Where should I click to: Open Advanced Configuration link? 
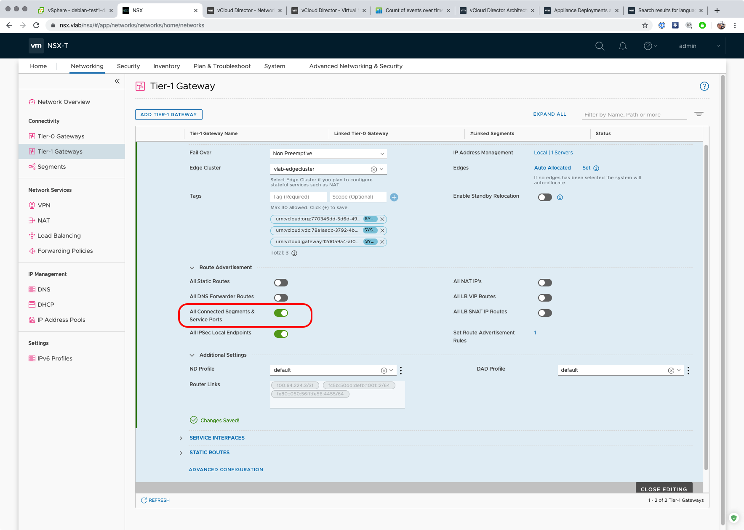[226, 469]
